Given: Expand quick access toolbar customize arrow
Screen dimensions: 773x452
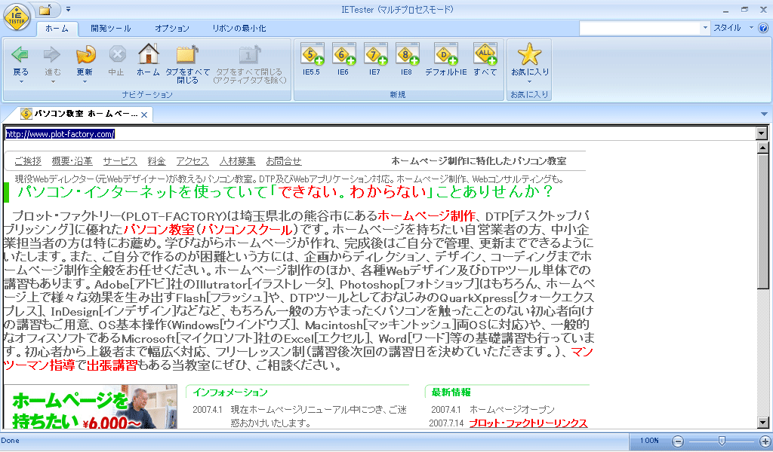Looking at the screenshot, I should (68, 9).
